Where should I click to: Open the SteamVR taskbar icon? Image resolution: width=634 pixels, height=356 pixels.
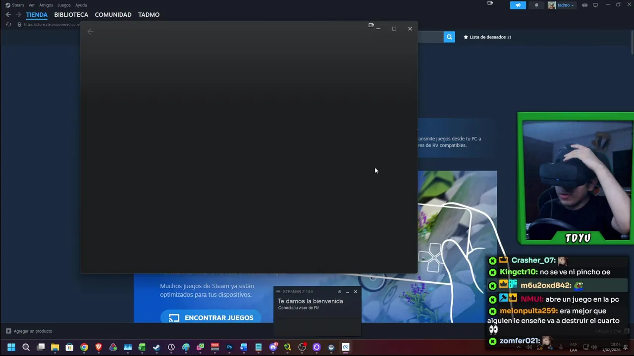(331, 347)
